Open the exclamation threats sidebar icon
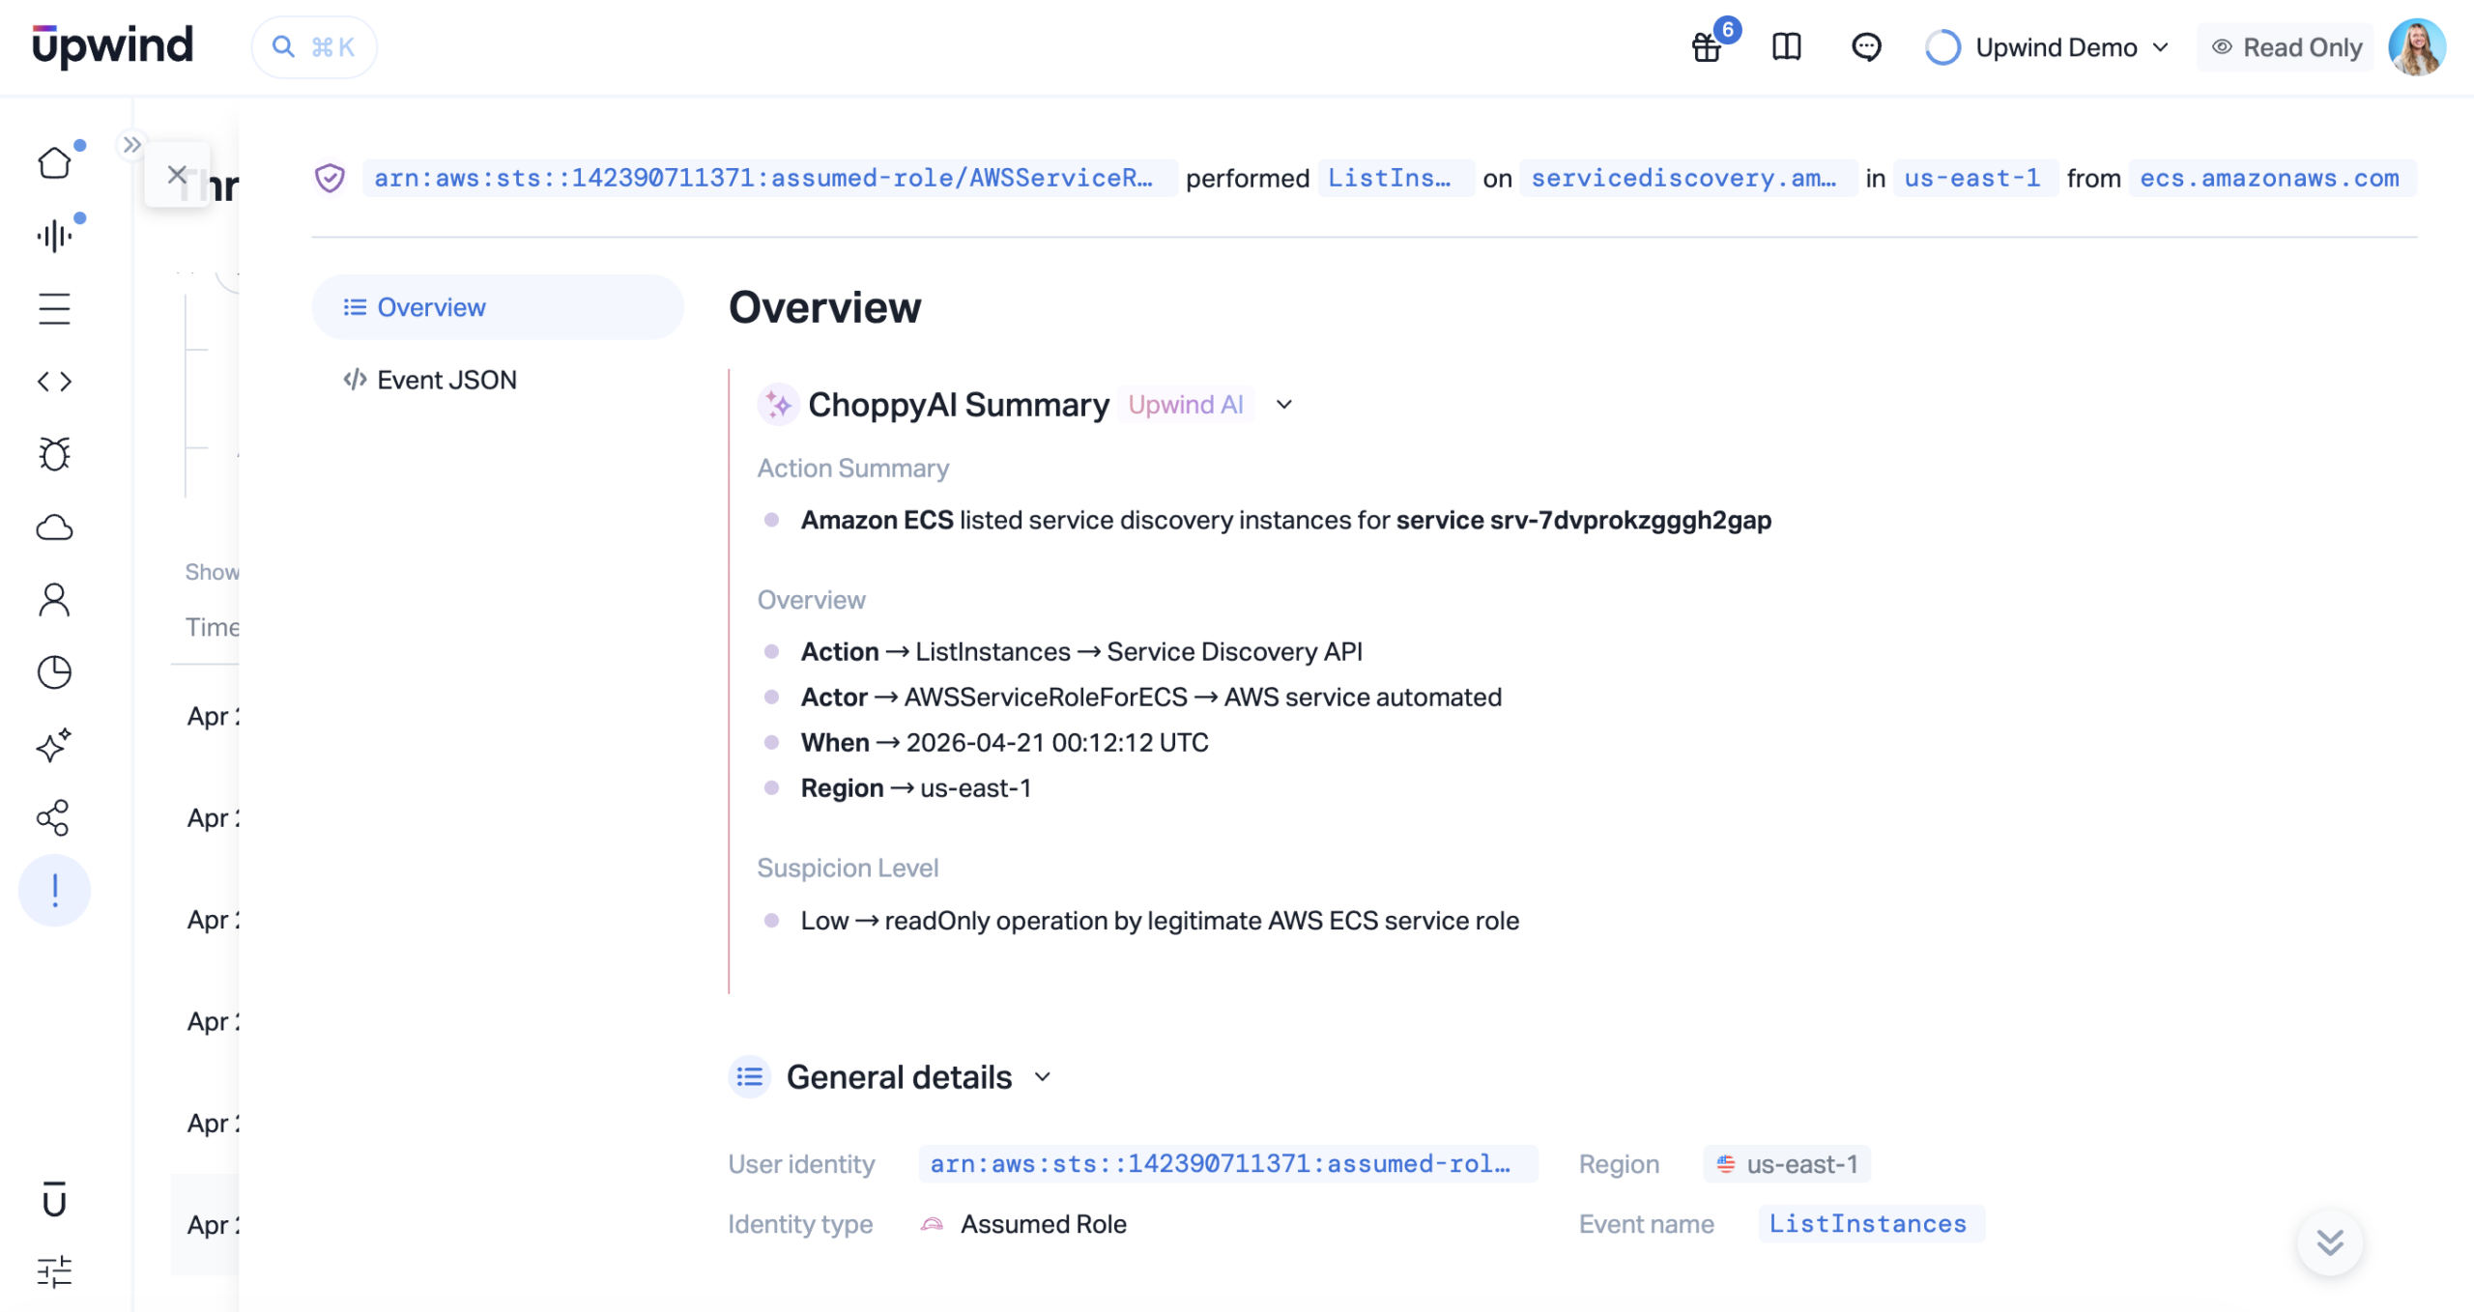2474x1312 pixels. coord(55,890)
